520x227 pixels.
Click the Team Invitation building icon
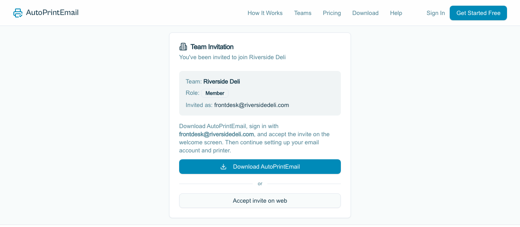point(183,47)
